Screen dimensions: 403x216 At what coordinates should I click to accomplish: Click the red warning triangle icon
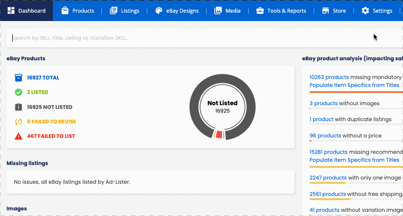click(19, 136)
